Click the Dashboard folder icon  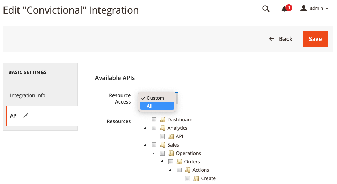click(x=162, y=120)
